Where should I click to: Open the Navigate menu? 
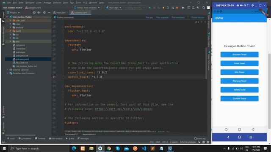30,3
